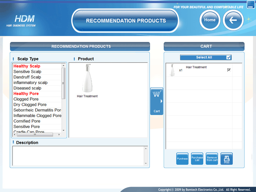Open the Purchase List
This screenshot has height=192, width=256.
click(197, 159)
